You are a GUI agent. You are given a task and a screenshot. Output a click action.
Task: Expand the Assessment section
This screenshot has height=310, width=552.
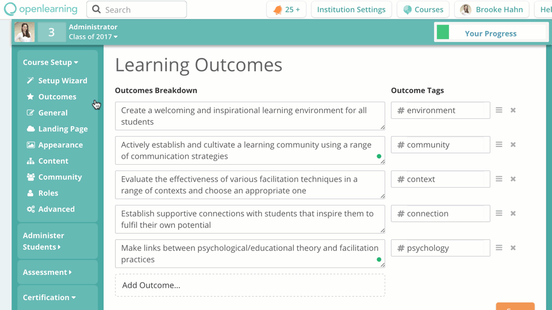pyautogui.click(x=47, y=272)
